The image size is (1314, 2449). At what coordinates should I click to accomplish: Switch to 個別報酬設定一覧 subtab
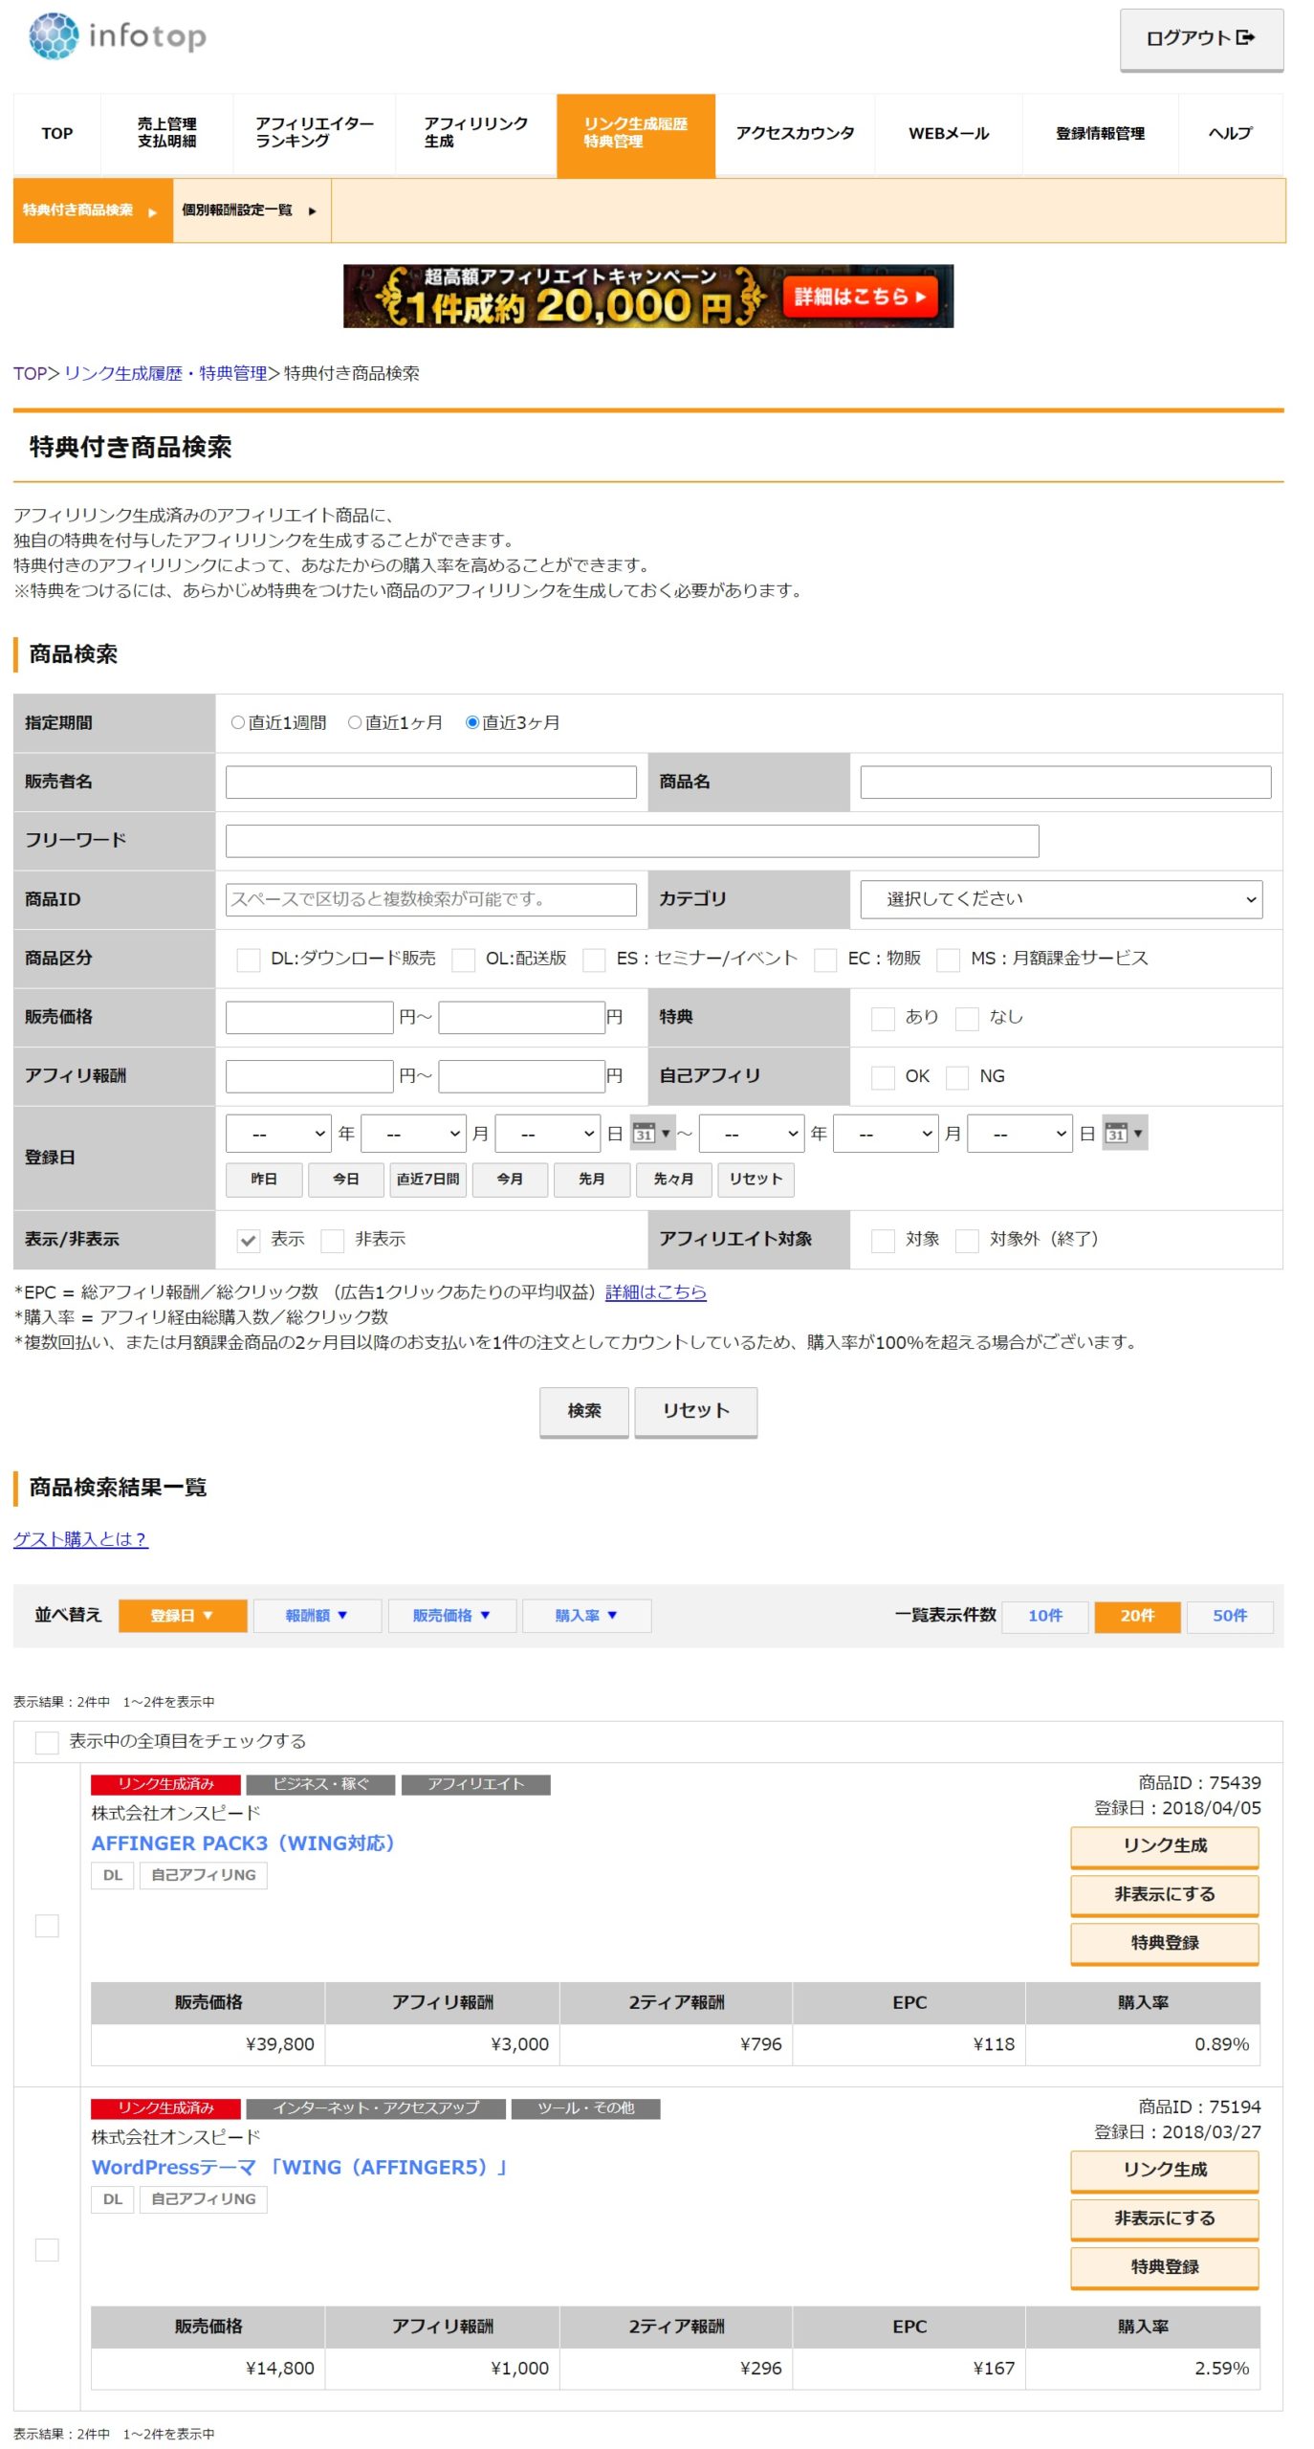pyautogui.click(x=252, y=210)
